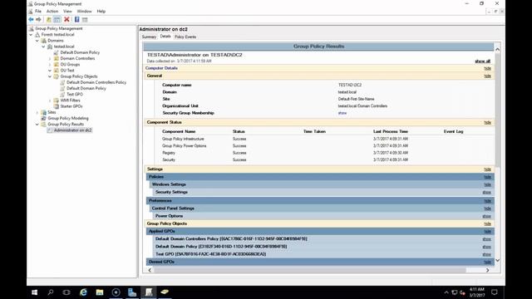Click the Group Policy Results folder icon
This screenshot has height=299, width=532.
coord(44,125)
